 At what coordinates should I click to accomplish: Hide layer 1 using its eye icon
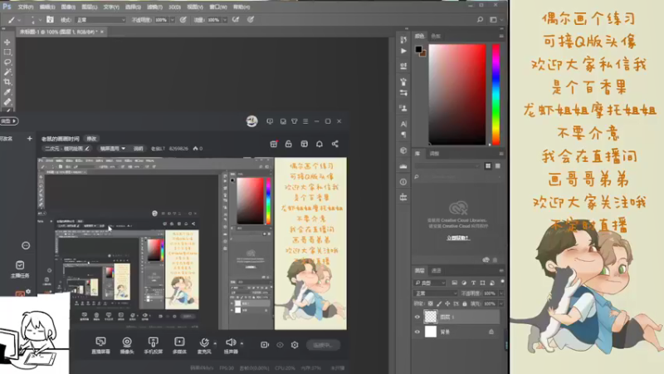(x=417, y=317)
